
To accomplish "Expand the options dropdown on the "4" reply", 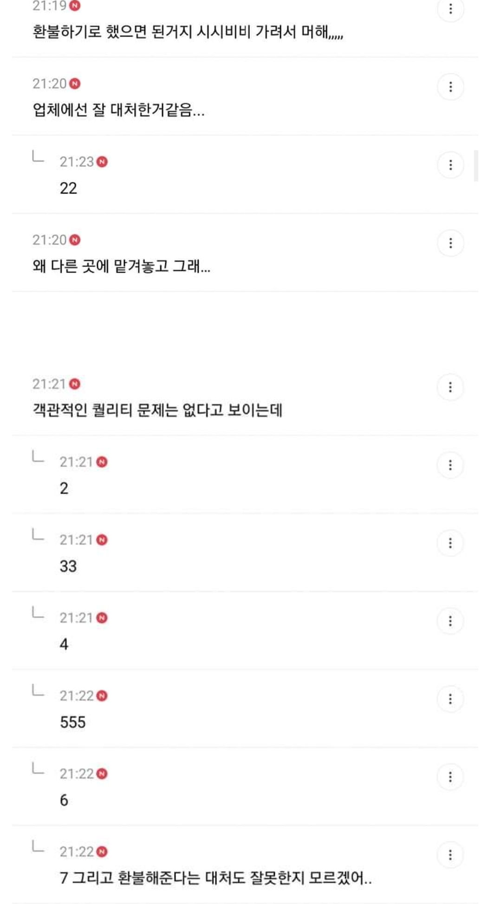I will click(450, 621).
